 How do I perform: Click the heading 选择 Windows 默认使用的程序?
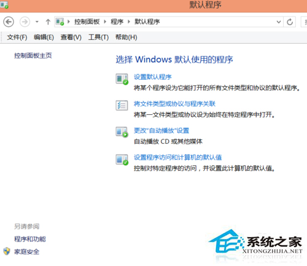click(174, 60)
